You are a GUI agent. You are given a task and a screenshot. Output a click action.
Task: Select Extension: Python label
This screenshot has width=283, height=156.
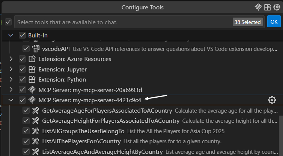[x=62, y=80]
